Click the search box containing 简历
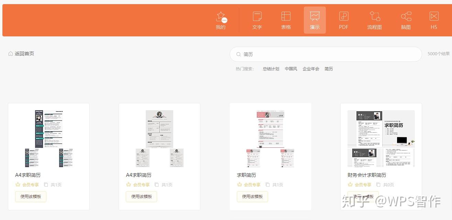Screen dimensions: 452x220 326,54
